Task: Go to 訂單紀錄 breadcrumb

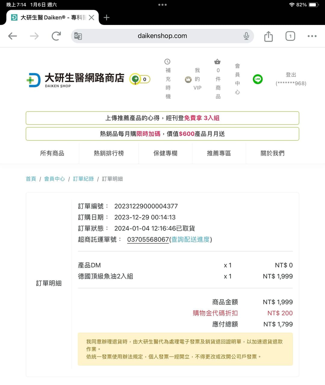Action: point(83,179)
